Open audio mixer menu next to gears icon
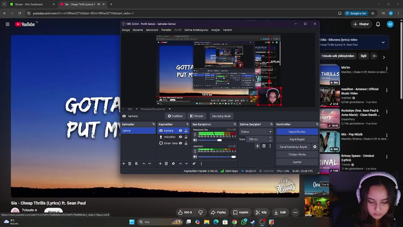 click(201, 164)
